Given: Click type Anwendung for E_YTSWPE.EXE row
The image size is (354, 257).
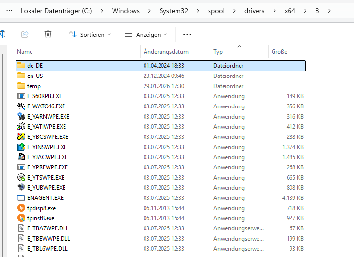Looking at the screenshot, I should tap(229, 178).
